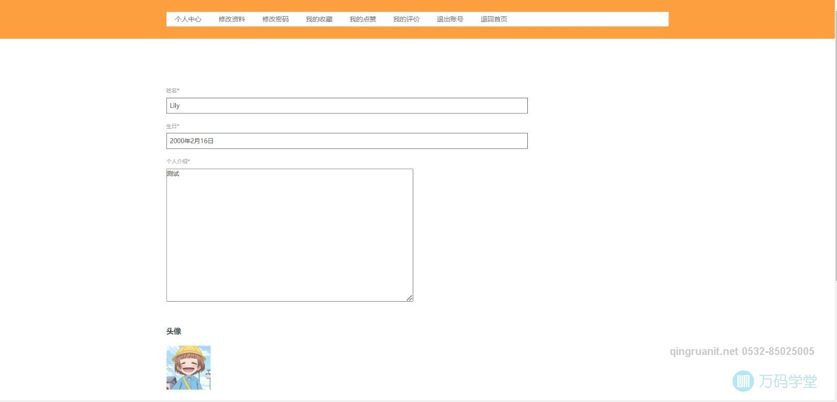Click the 万码学堂 round logo icon
This screenshot has width=837, height=402.
coord(743,381)
